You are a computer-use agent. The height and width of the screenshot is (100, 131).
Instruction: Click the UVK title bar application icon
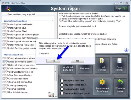(3, 3)
